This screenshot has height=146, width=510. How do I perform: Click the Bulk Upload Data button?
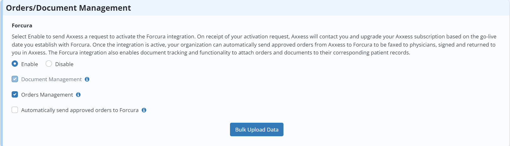click(x=257, y=130)
